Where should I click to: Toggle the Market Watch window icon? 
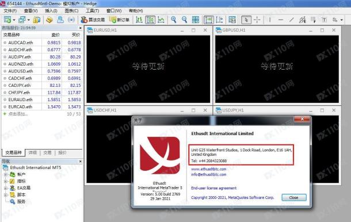point(37,20)
